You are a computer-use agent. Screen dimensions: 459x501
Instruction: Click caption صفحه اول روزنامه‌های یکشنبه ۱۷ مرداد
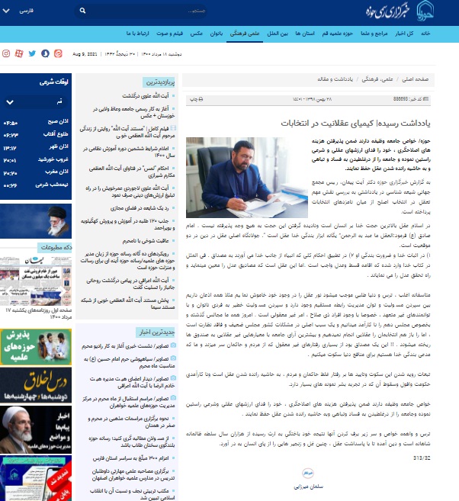(38, 313)
